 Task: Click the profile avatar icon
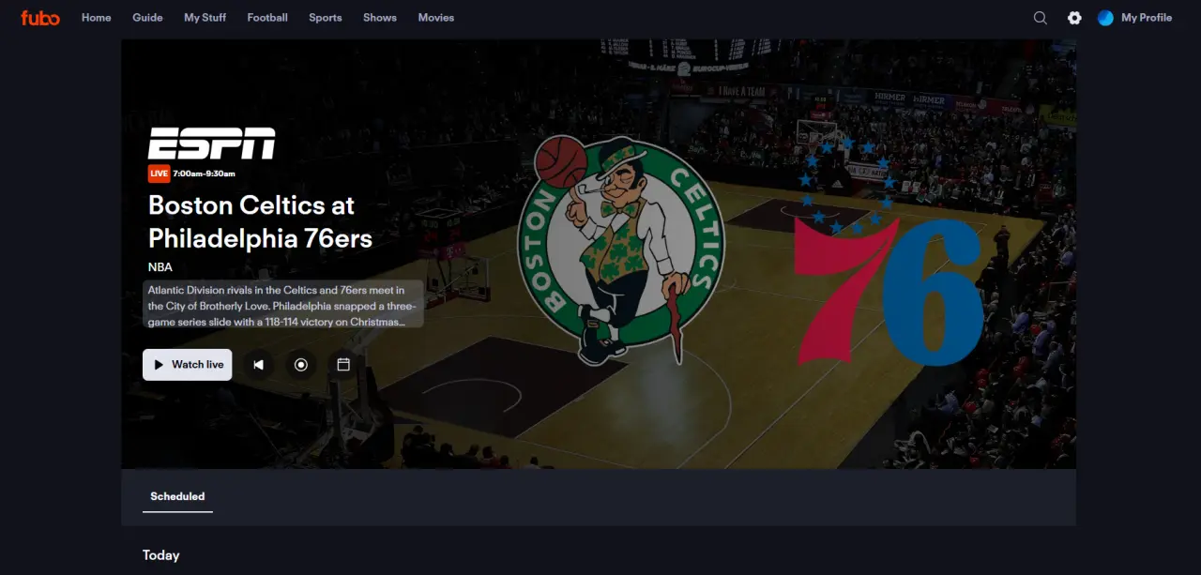click(x=1105, y=18)
